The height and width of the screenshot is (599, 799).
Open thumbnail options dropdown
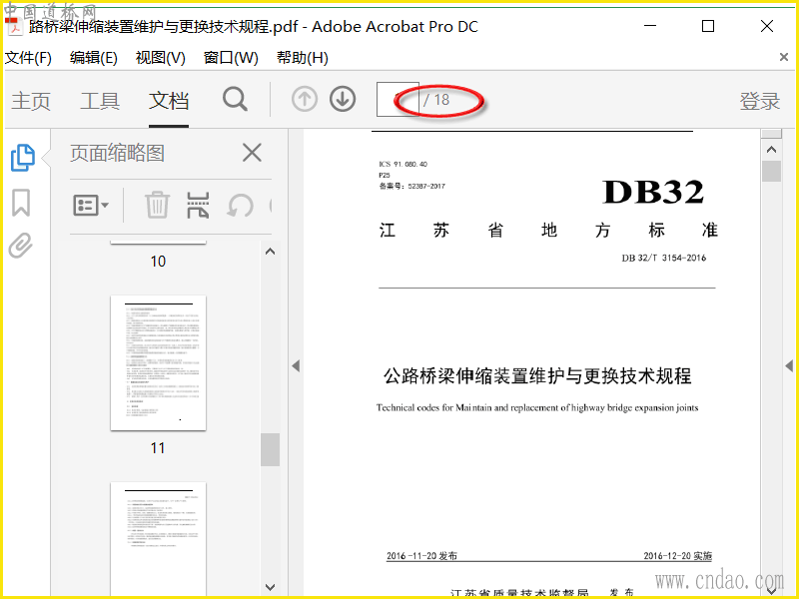91,206
